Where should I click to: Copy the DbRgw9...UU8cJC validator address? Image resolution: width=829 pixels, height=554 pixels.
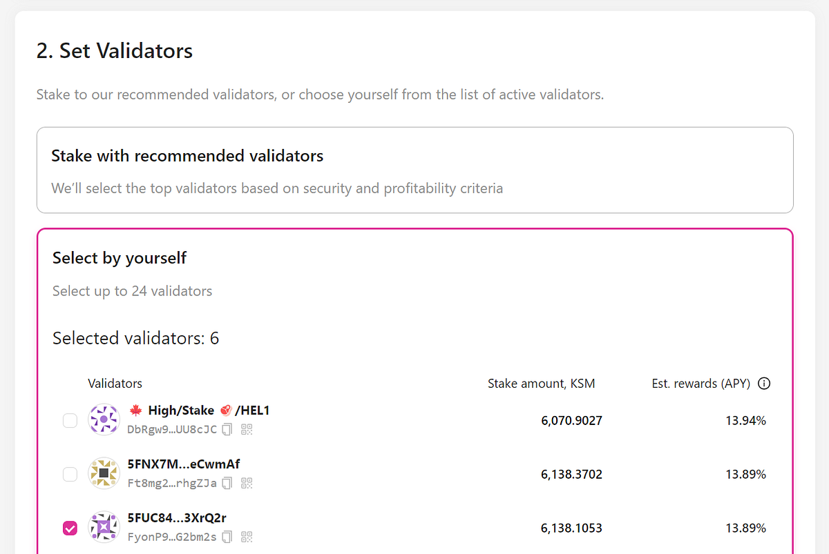point(227,429)
